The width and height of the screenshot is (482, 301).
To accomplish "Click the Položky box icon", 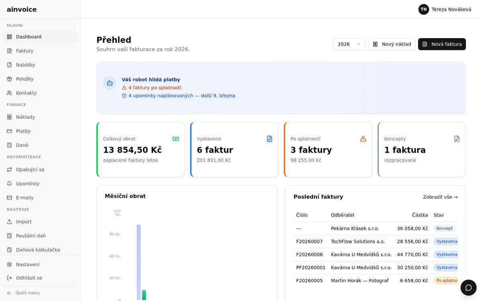I will click(9, 79).
